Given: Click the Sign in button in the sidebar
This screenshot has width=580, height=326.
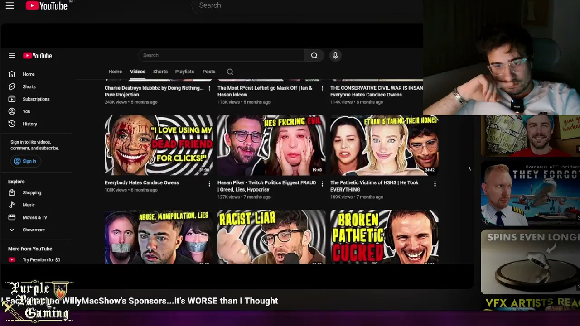Looking at the screenshot, I should (25, 161).
